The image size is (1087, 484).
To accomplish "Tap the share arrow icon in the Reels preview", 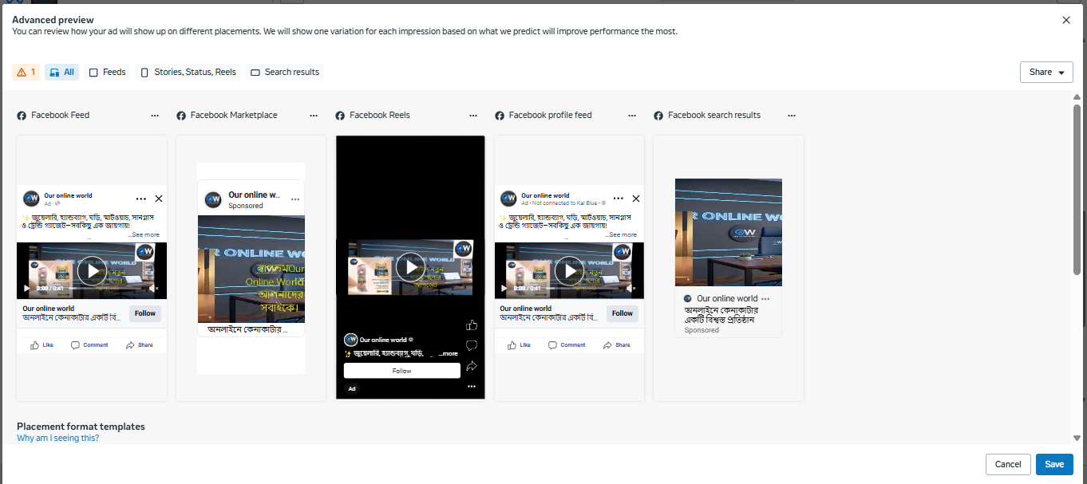I will (472, 366).
